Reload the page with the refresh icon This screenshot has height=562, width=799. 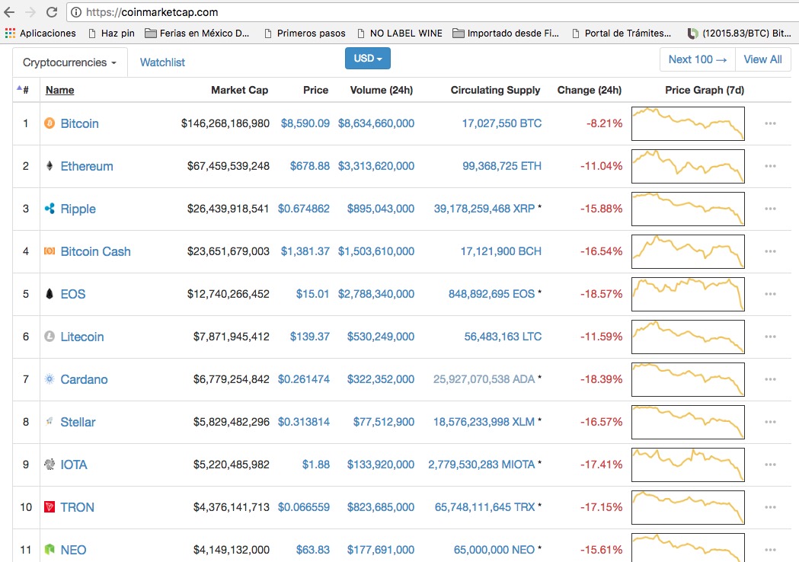tap(52, 11)
